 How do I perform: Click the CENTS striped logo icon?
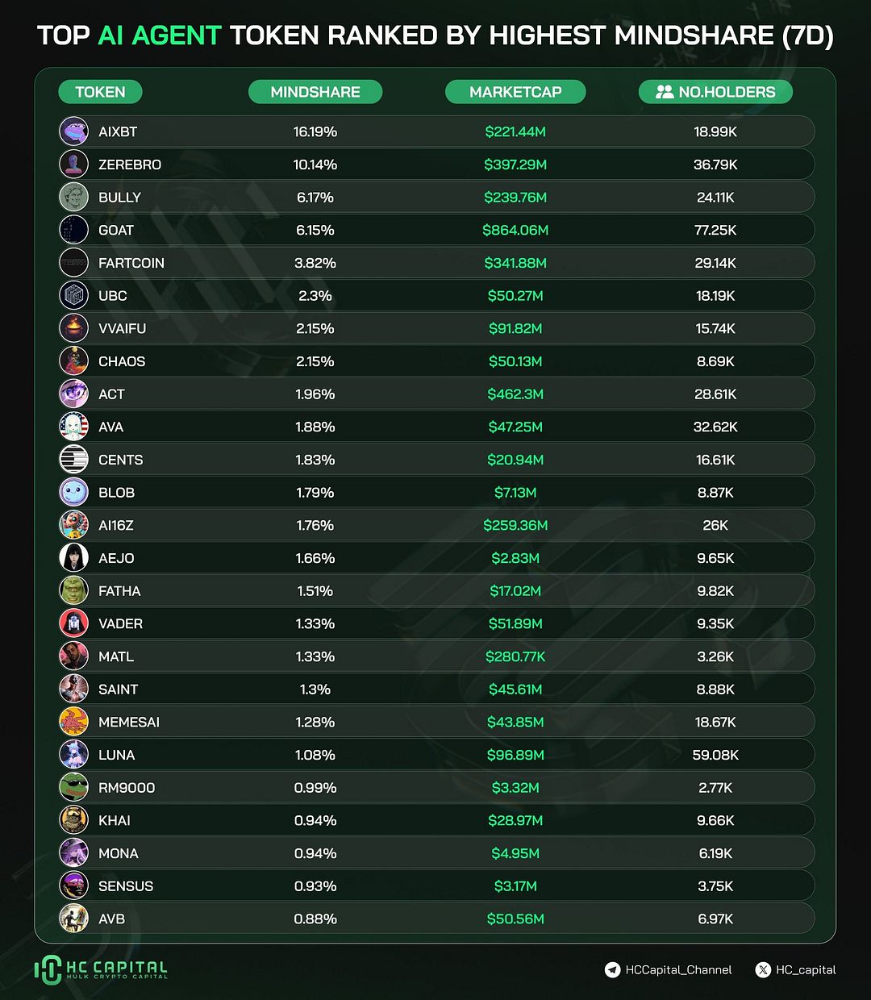click(73, 460)
